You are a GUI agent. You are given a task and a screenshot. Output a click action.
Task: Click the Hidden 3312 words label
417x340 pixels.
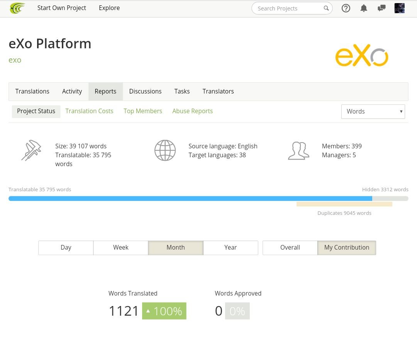click(x=385, y=189)
